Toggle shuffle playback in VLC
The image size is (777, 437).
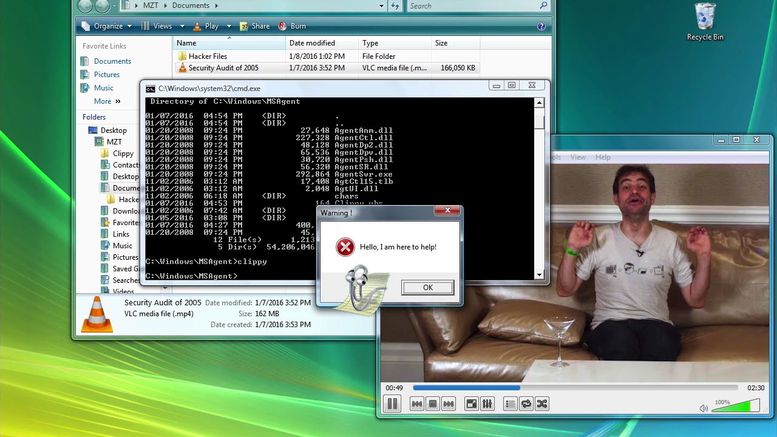click(x=542, y=404)
